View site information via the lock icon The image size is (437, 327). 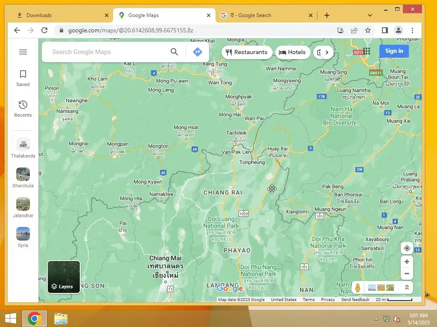61,30
